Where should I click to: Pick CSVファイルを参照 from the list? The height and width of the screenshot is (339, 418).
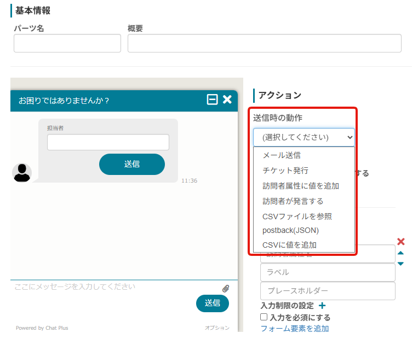point(297,217)
